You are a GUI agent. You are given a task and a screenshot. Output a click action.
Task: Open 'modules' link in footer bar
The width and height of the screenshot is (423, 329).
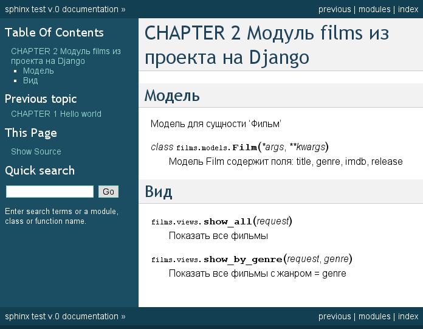(374, 316)
